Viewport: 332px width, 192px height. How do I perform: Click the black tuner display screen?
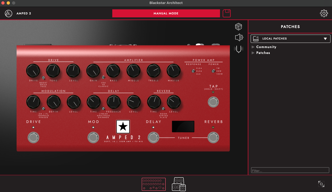[183, 127]
